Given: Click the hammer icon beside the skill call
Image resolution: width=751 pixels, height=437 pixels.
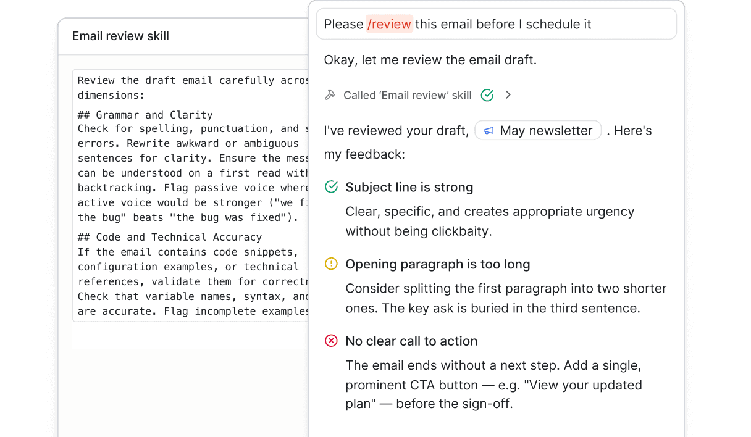Looking at the screenshot, I should coord(330,95).
